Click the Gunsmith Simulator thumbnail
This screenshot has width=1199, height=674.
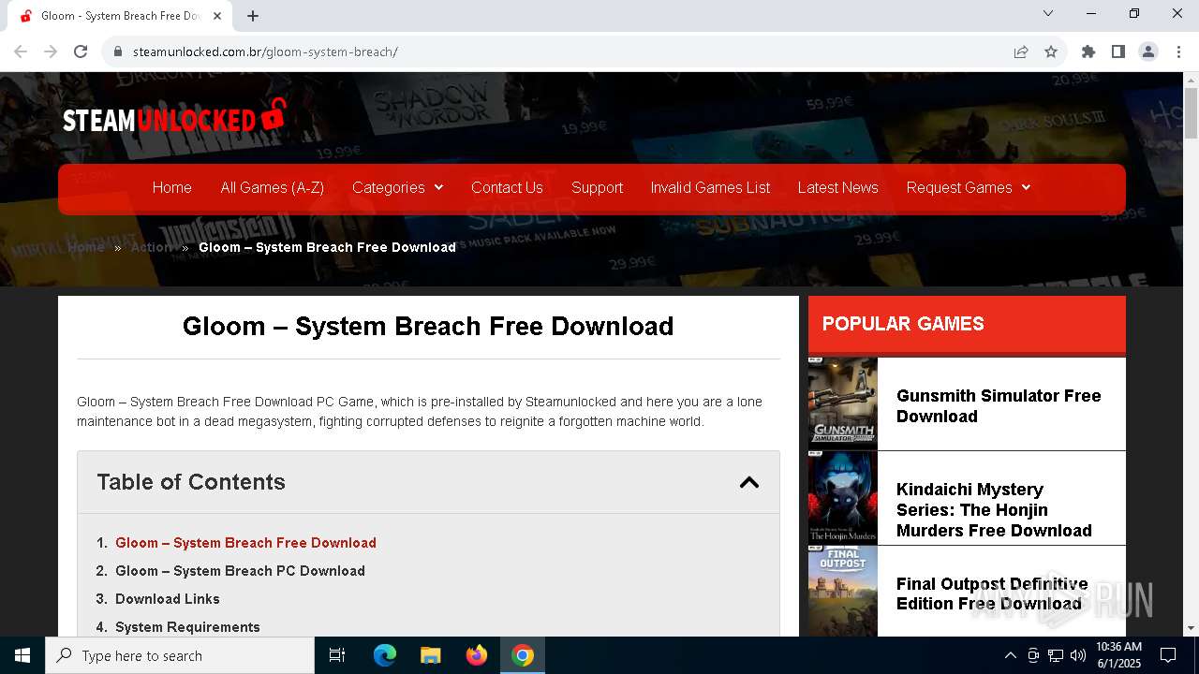click(x=843, y=403)
